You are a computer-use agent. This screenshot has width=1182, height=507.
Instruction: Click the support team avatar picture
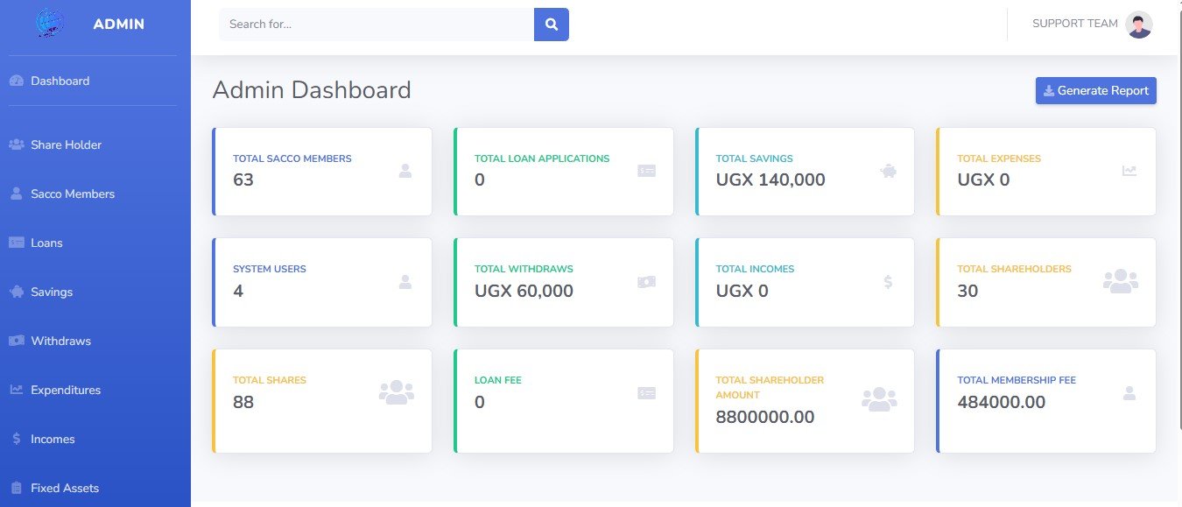tap(1138, 25)
